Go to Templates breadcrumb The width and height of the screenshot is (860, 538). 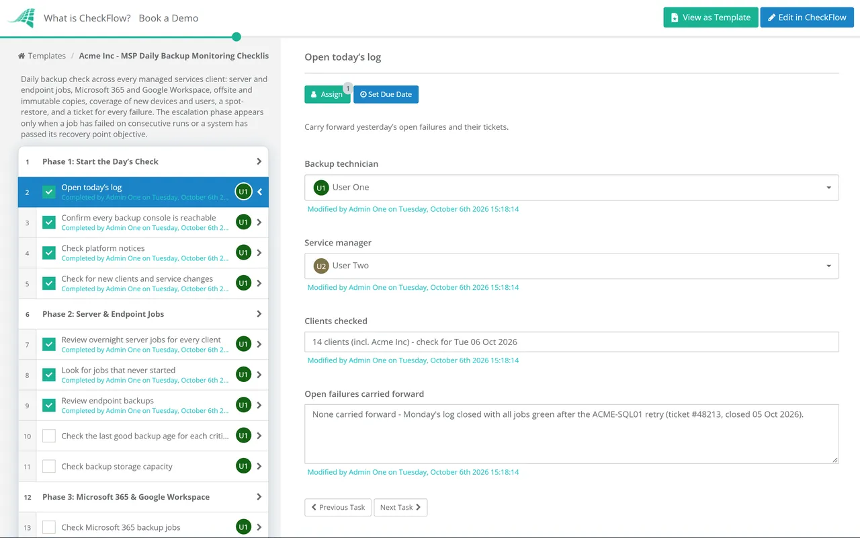pos(47,56)
